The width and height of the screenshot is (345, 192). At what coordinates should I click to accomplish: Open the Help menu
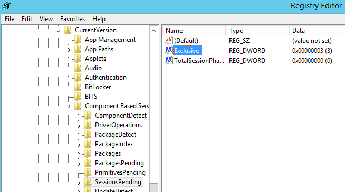click(x=99, y=19)
